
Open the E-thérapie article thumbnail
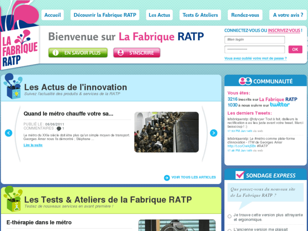pos(177,225)
